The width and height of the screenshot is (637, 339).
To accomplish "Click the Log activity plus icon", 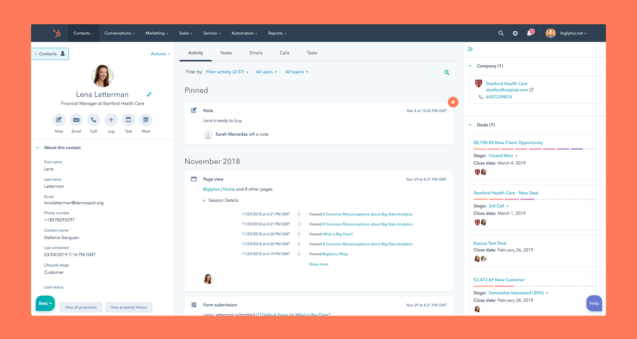I will [111, 120].
